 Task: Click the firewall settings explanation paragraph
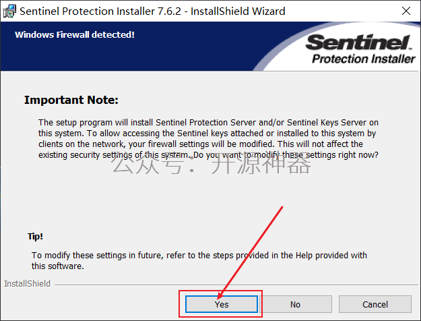(x=207, y=138)
